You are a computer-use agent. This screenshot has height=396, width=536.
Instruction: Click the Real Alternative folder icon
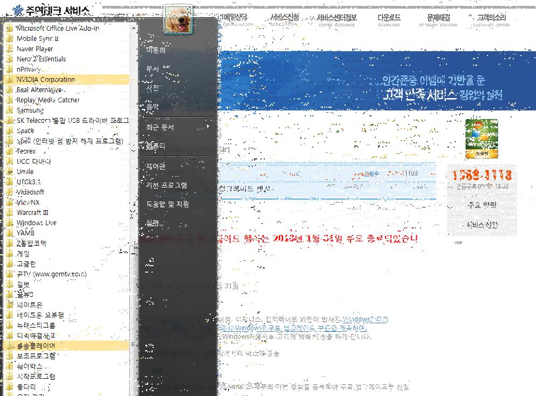pyautogui.click(x=10, y=89)
